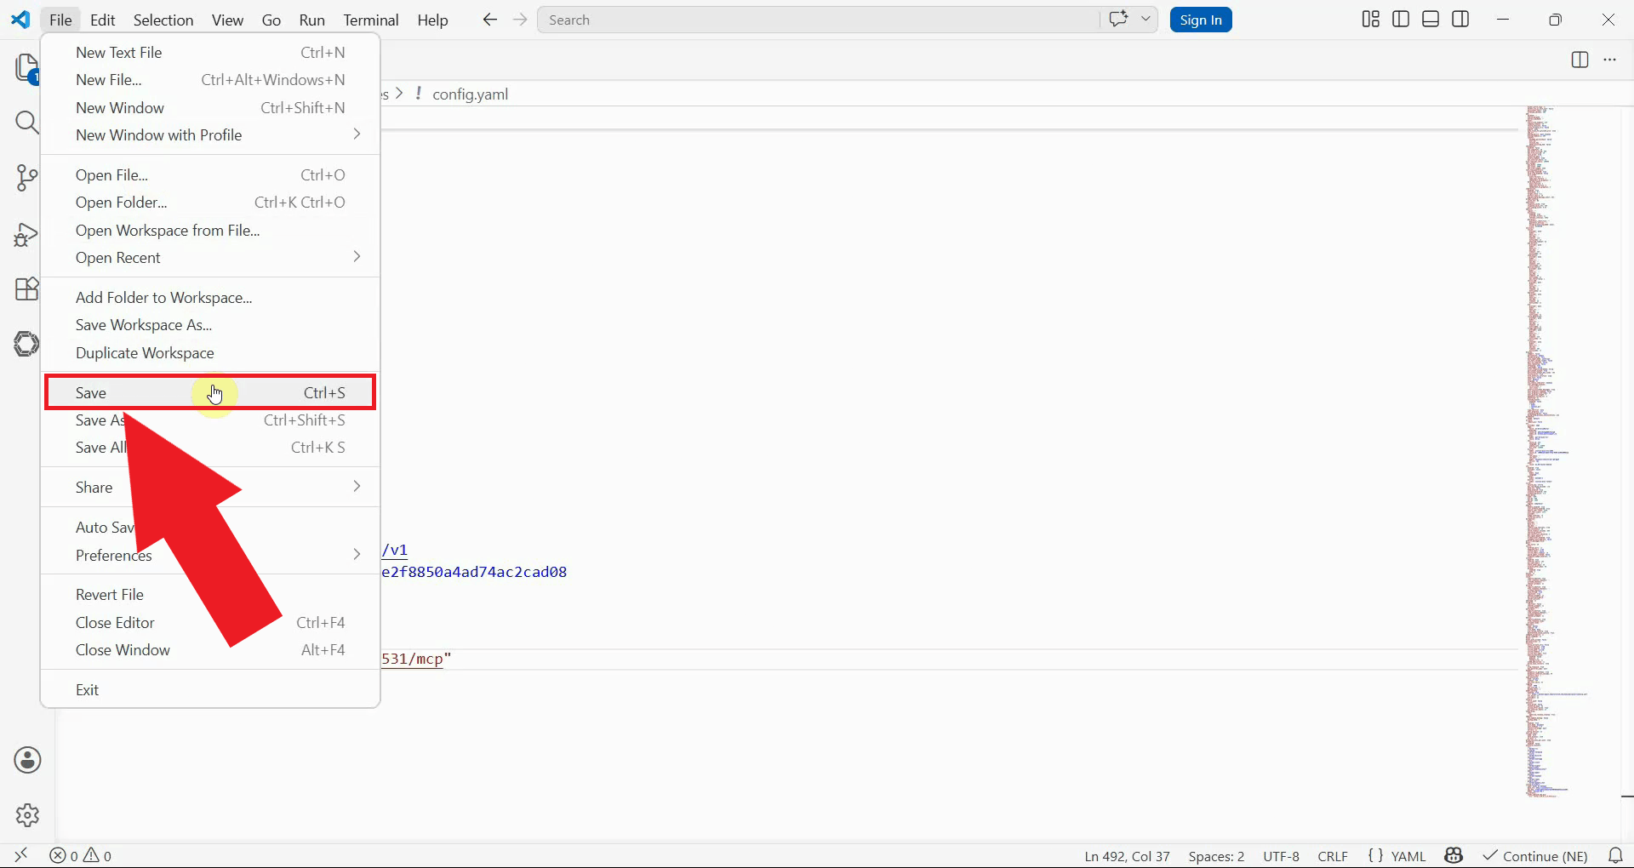
Task: Choose New Window menu entry
Action: pos(210,107)
